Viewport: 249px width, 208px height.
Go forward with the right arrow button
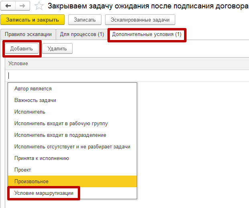(x=22, y=6)
